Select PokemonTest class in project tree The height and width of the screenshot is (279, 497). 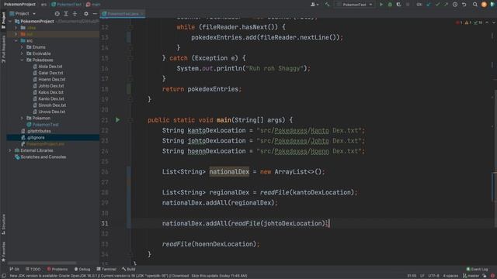tap(43, 125)
